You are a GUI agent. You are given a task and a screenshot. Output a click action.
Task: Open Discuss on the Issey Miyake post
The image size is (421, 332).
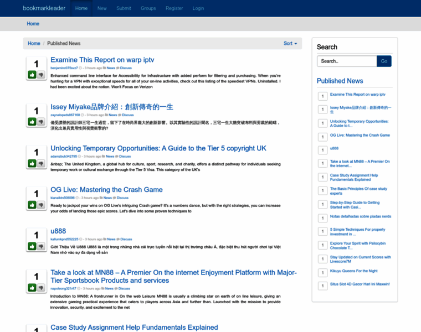pos(128,115)
